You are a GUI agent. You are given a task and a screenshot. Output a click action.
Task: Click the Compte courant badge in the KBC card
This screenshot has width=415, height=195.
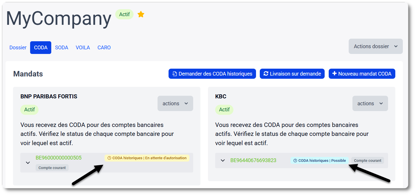click(368, 160)
